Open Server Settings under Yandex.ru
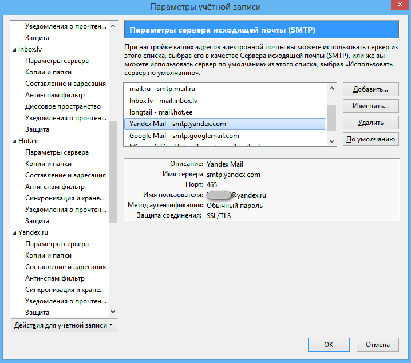The width and height of the screenshot is (411, 363). click(x=57, y=244)
